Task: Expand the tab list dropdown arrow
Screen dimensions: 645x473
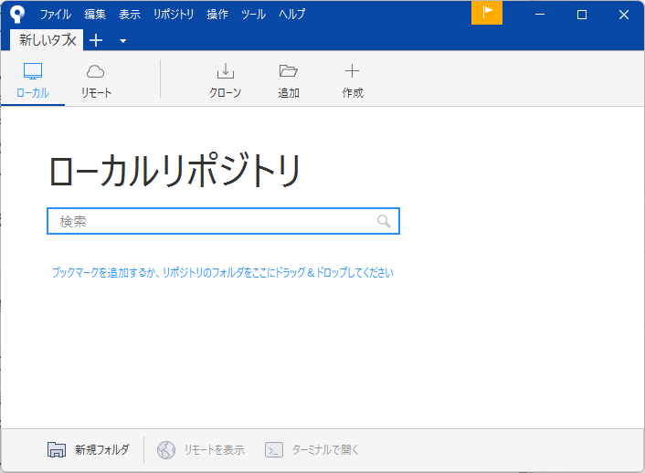Action: click(x=123, y=41)
